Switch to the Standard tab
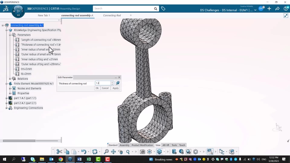The width and height of the screenshot is (290, 163). pyautogui.click(x=113, y=145)
